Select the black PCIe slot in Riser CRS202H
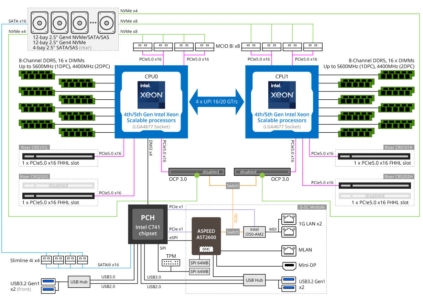 click(x=375, y=186)
